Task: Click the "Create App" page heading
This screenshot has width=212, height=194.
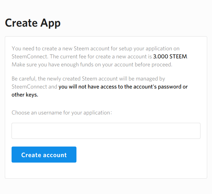Action: tap(33, 23)
